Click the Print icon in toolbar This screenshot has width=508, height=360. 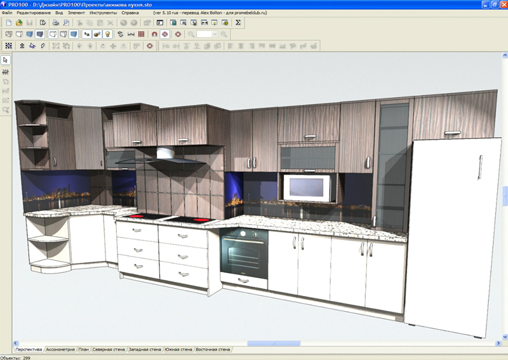click(x=56, y=22)
